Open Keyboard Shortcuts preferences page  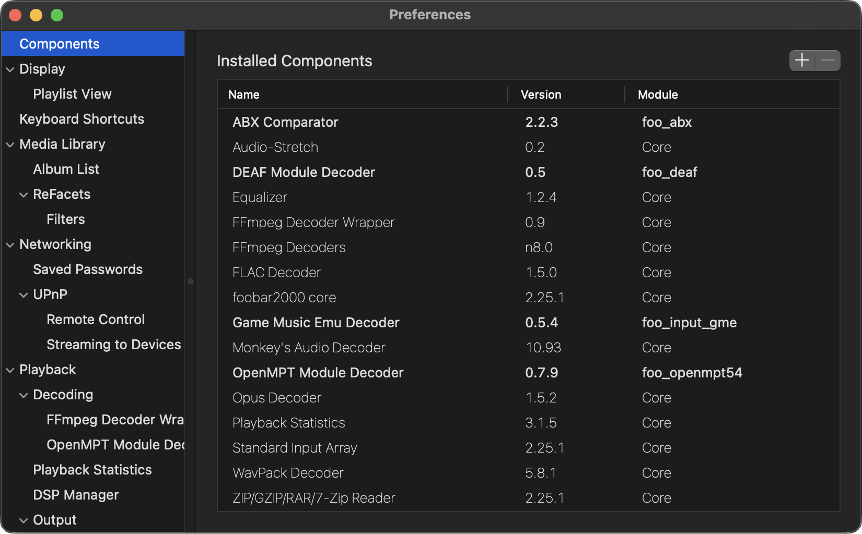click(x=81, y=119)
